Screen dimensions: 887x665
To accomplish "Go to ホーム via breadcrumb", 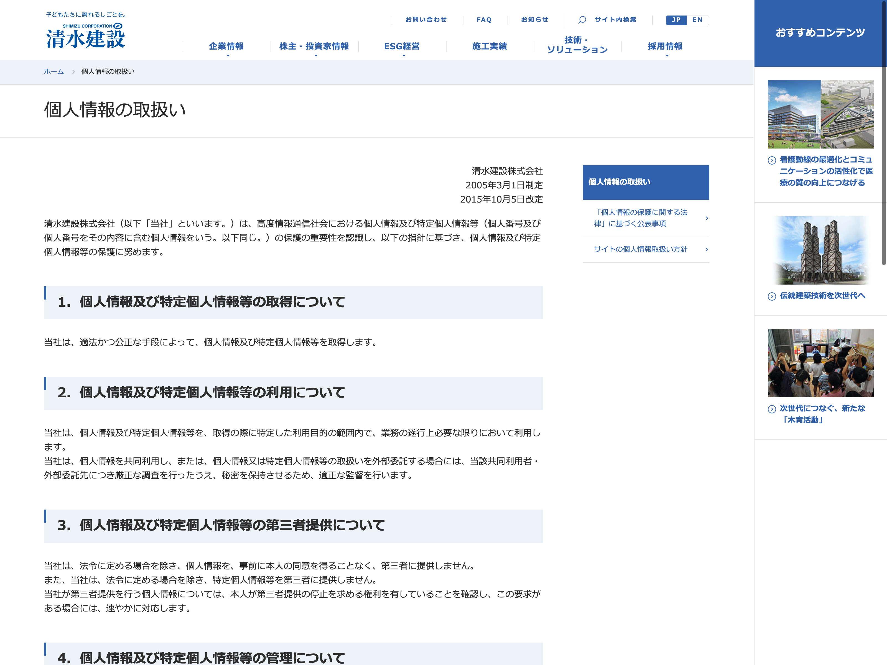I will pyautogui.click(x=54, y=71).
